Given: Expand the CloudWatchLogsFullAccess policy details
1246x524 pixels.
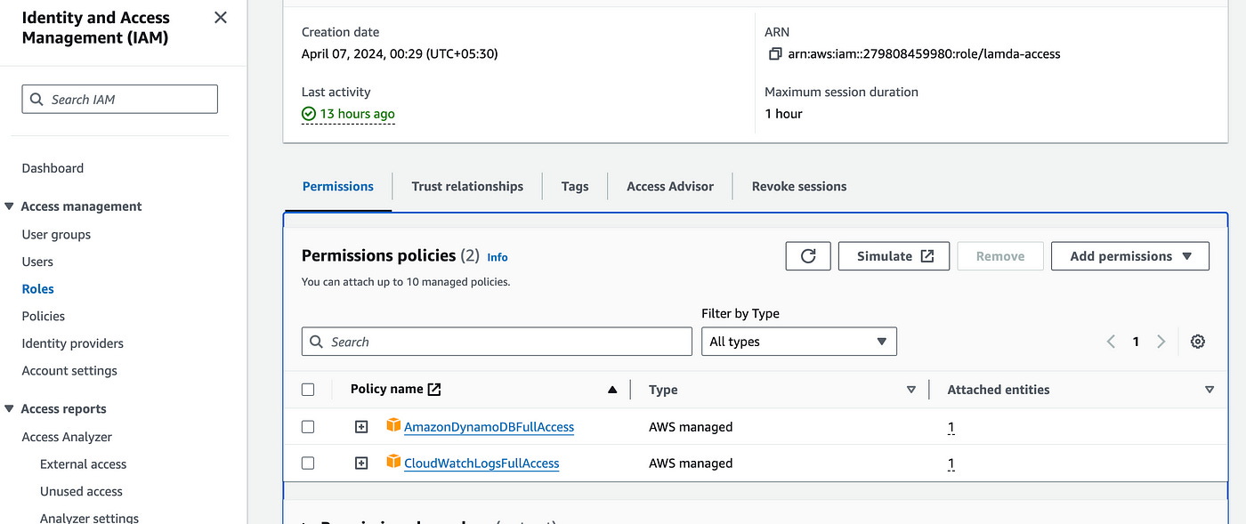Looking at the screenshot, I should tap(361, 464).
